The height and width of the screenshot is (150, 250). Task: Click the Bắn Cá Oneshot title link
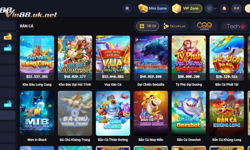coord(189,140)
